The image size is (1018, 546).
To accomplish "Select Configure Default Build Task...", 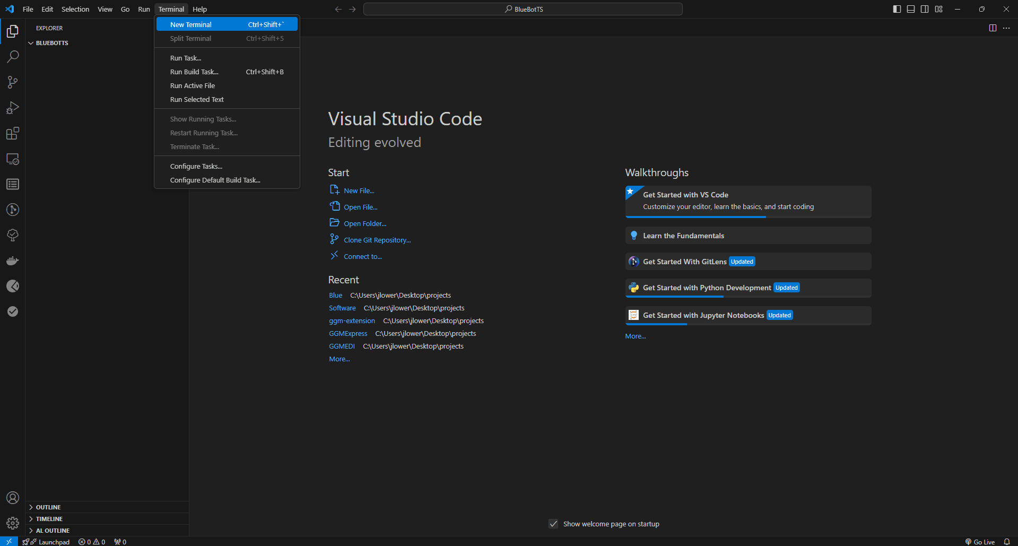I will 227,180.
